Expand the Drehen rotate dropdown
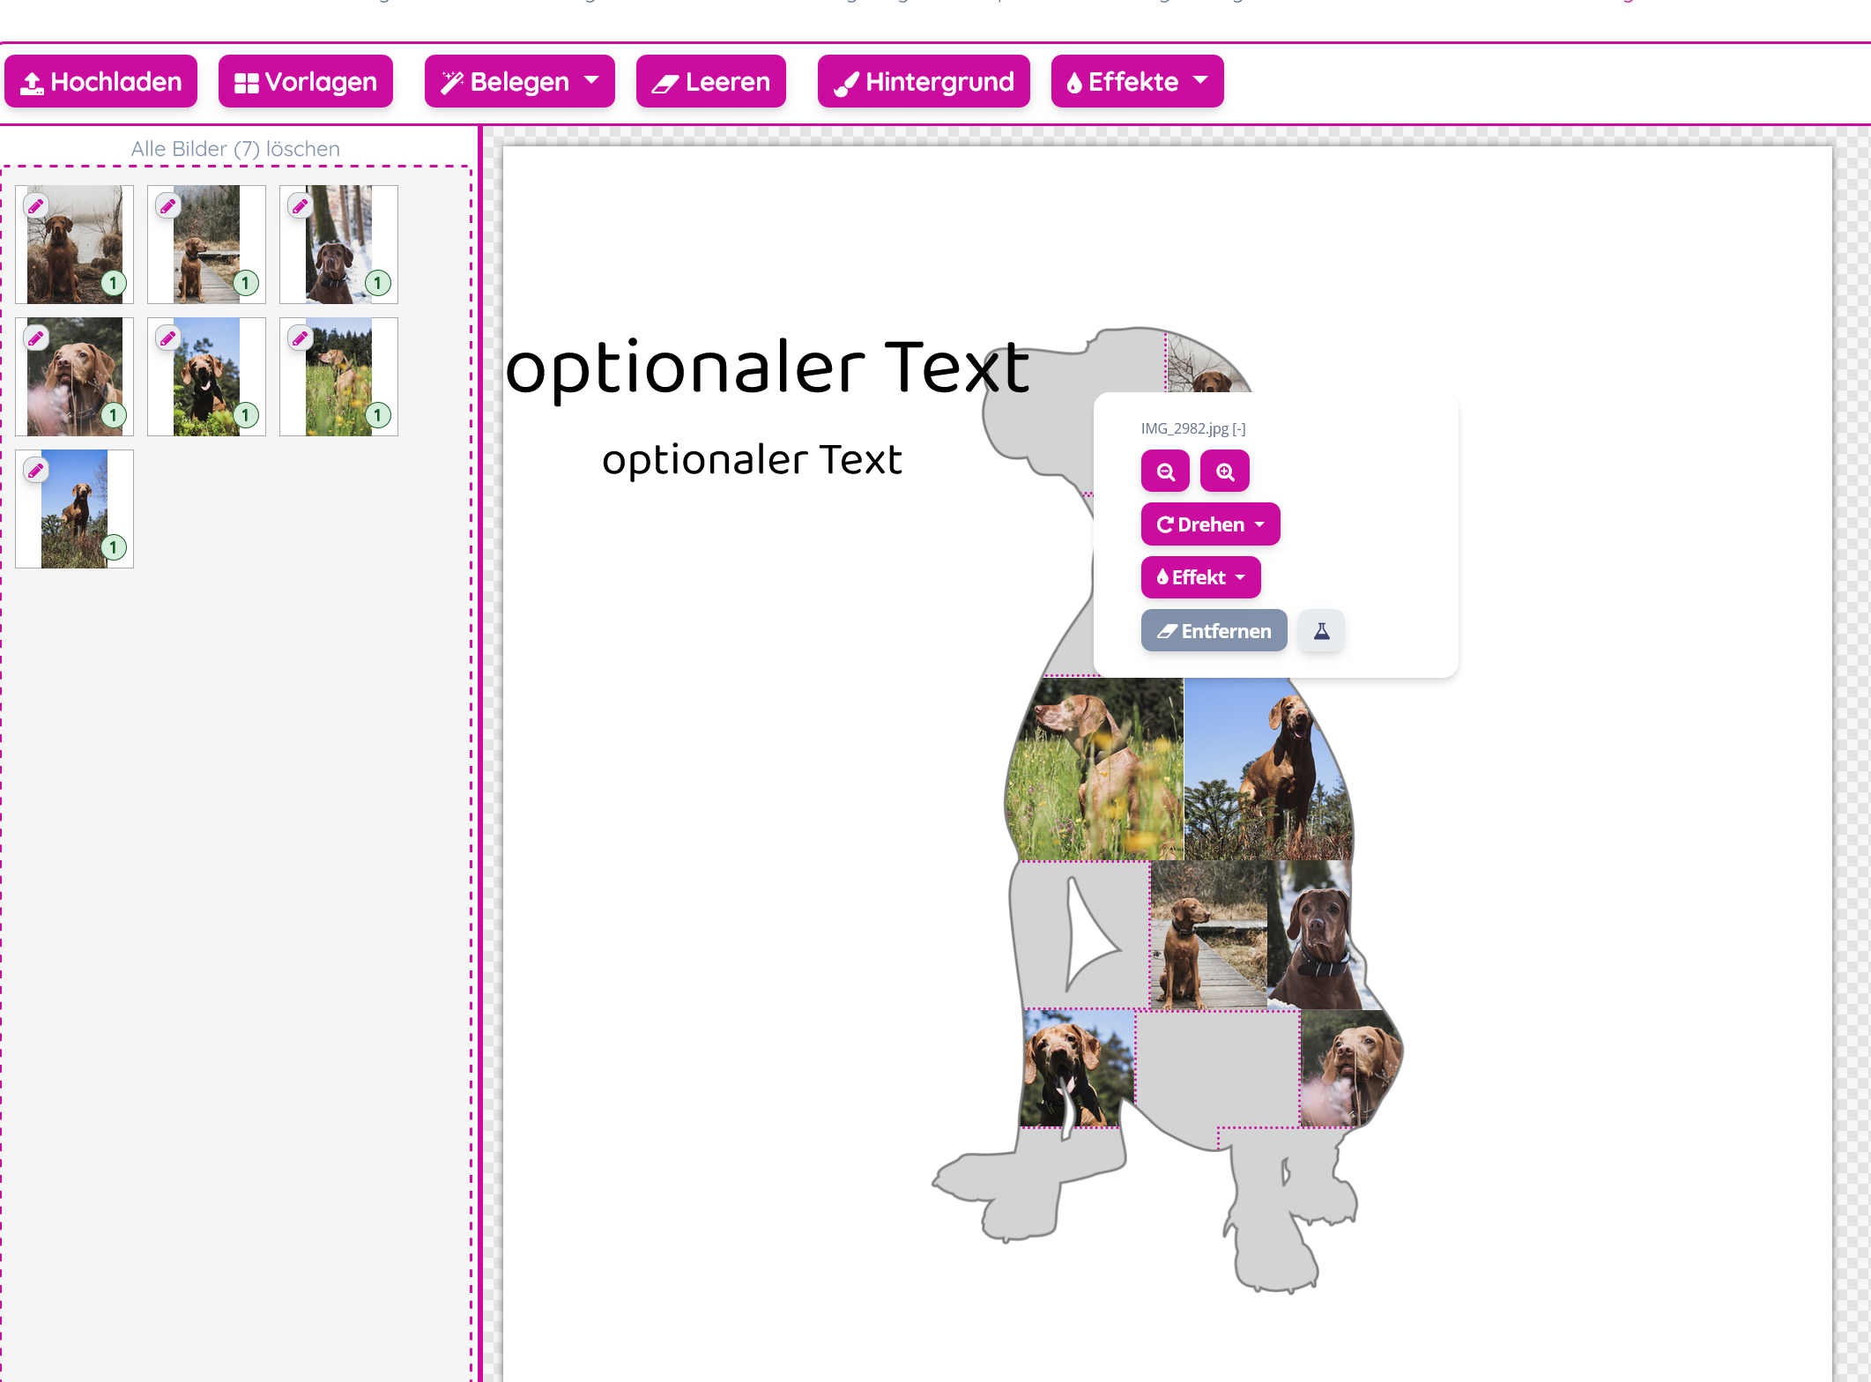Screen dimensions: 1871x1382 click(x=1210, y=524)
